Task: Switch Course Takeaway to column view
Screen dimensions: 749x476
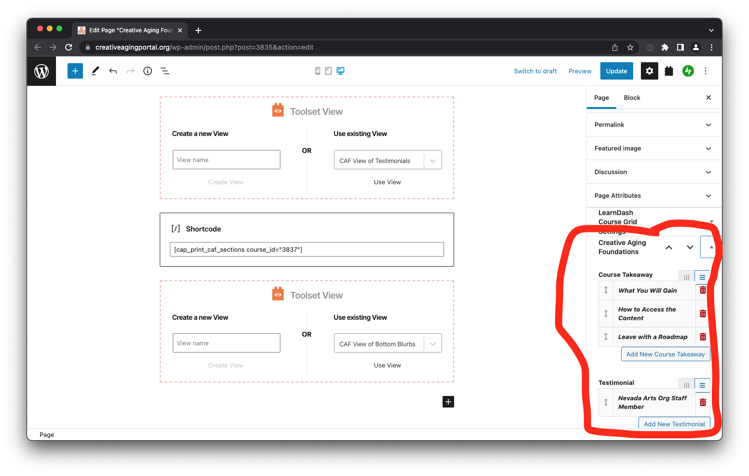Action: (686, 277)
